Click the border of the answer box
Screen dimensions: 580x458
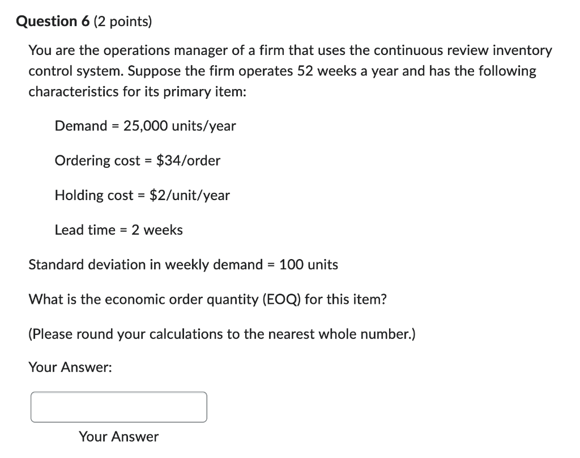pos(119,393)
